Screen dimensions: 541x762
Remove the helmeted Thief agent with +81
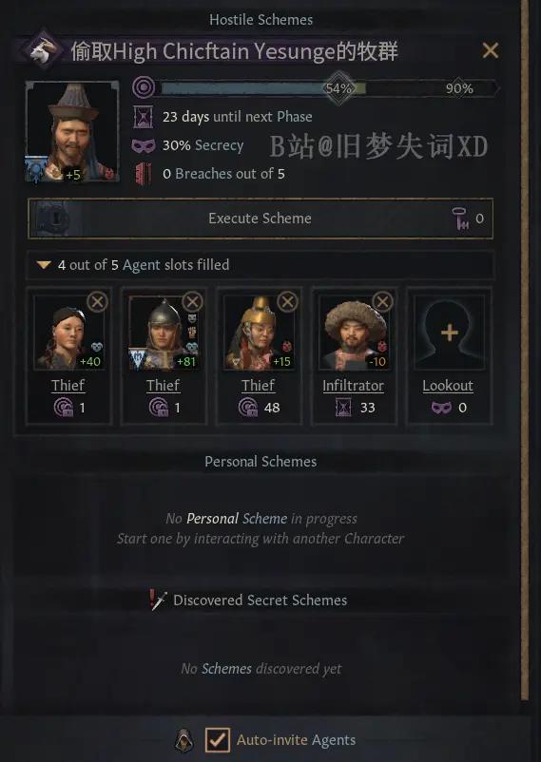point(192,302)
